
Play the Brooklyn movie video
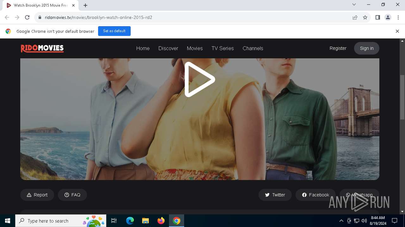pos(200,79)
